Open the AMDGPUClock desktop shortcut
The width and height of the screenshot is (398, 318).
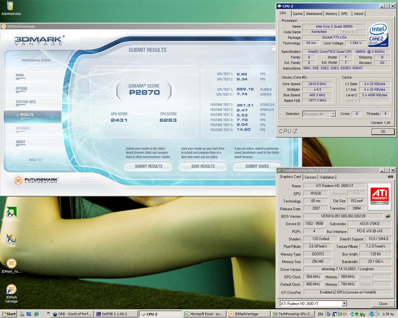11,214
